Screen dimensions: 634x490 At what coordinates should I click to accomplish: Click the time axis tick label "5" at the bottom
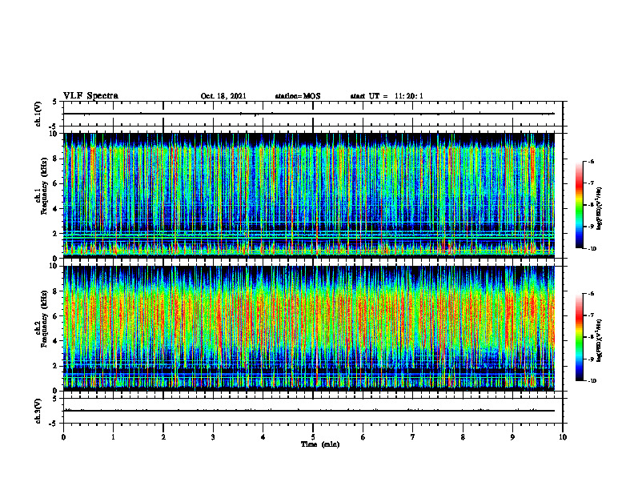coord(313,437)
